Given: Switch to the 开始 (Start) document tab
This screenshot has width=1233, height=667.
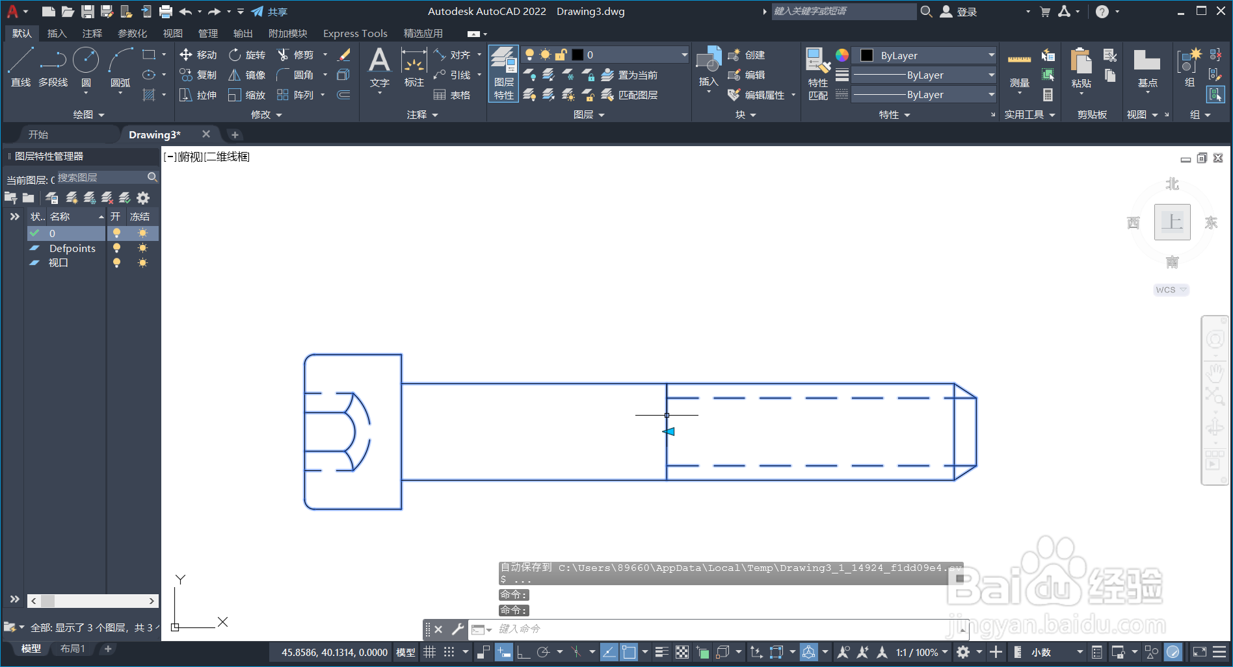Looking at the screenshot, I should (38, 134).
